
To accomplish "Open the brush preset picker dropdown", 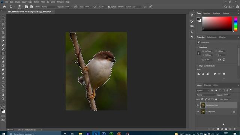I will [x=22, y=7].
